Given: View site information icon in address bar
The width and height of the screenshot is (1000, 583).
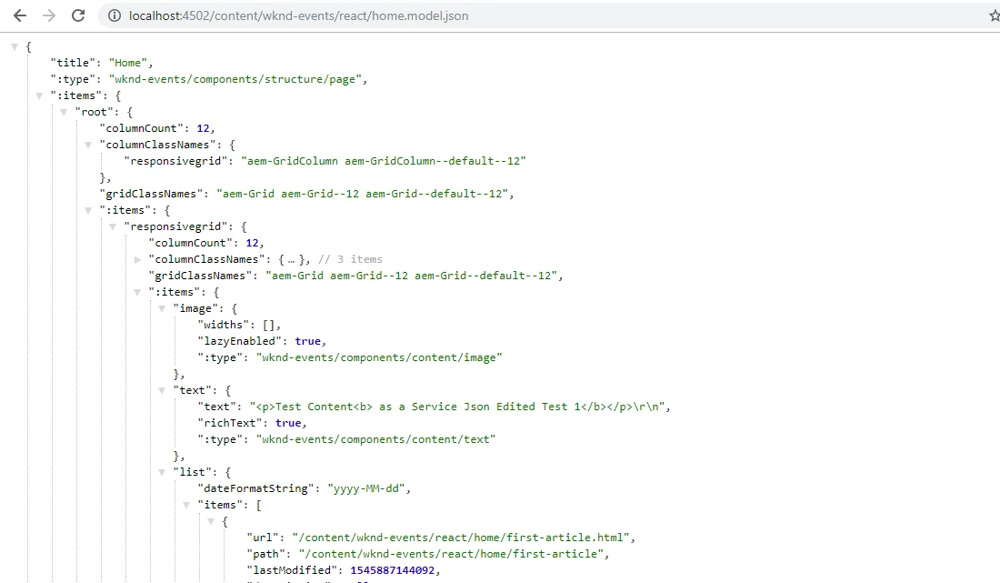Looking at the screenshot, I should click(x=115, y=15).
